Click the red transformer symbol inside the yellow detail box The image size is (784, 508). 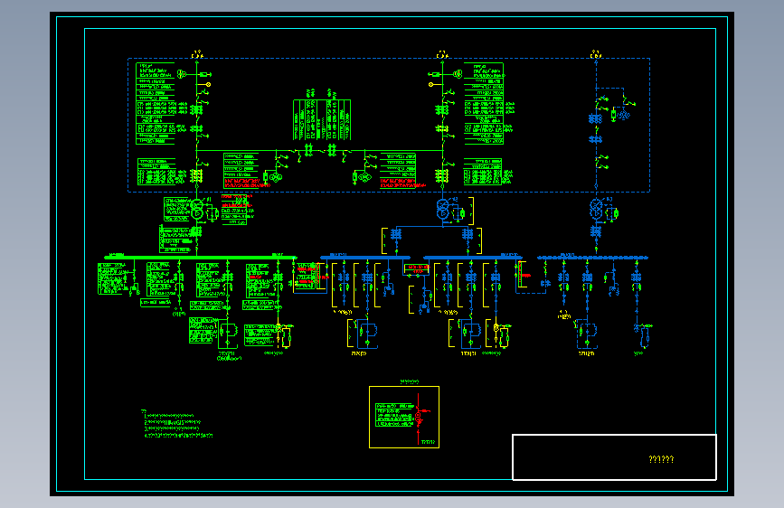coord(419,416)
